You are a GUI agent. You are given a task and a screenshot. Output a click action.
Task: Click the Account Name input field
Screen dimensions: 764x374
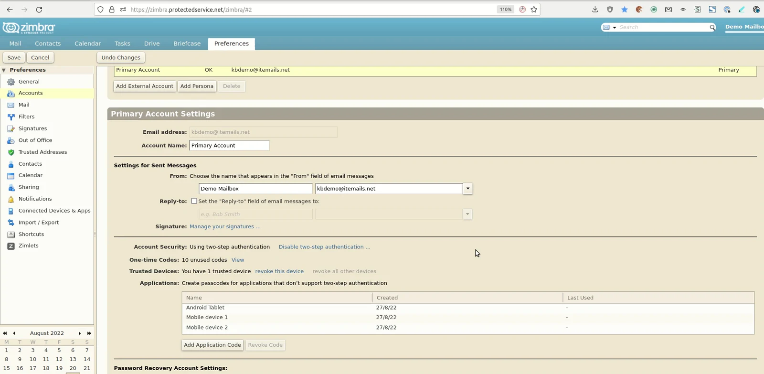tap(229, 145)
